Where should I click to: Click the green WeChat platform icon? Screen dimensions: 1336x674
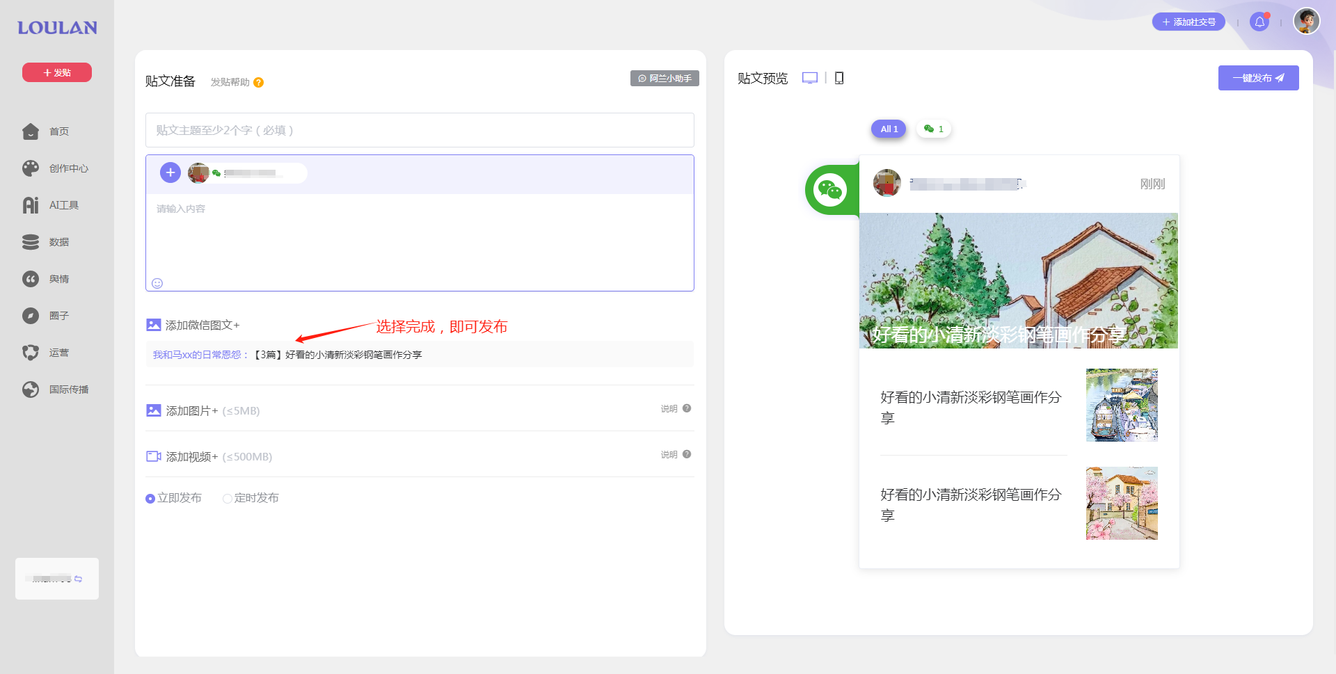tap(830, 189)
